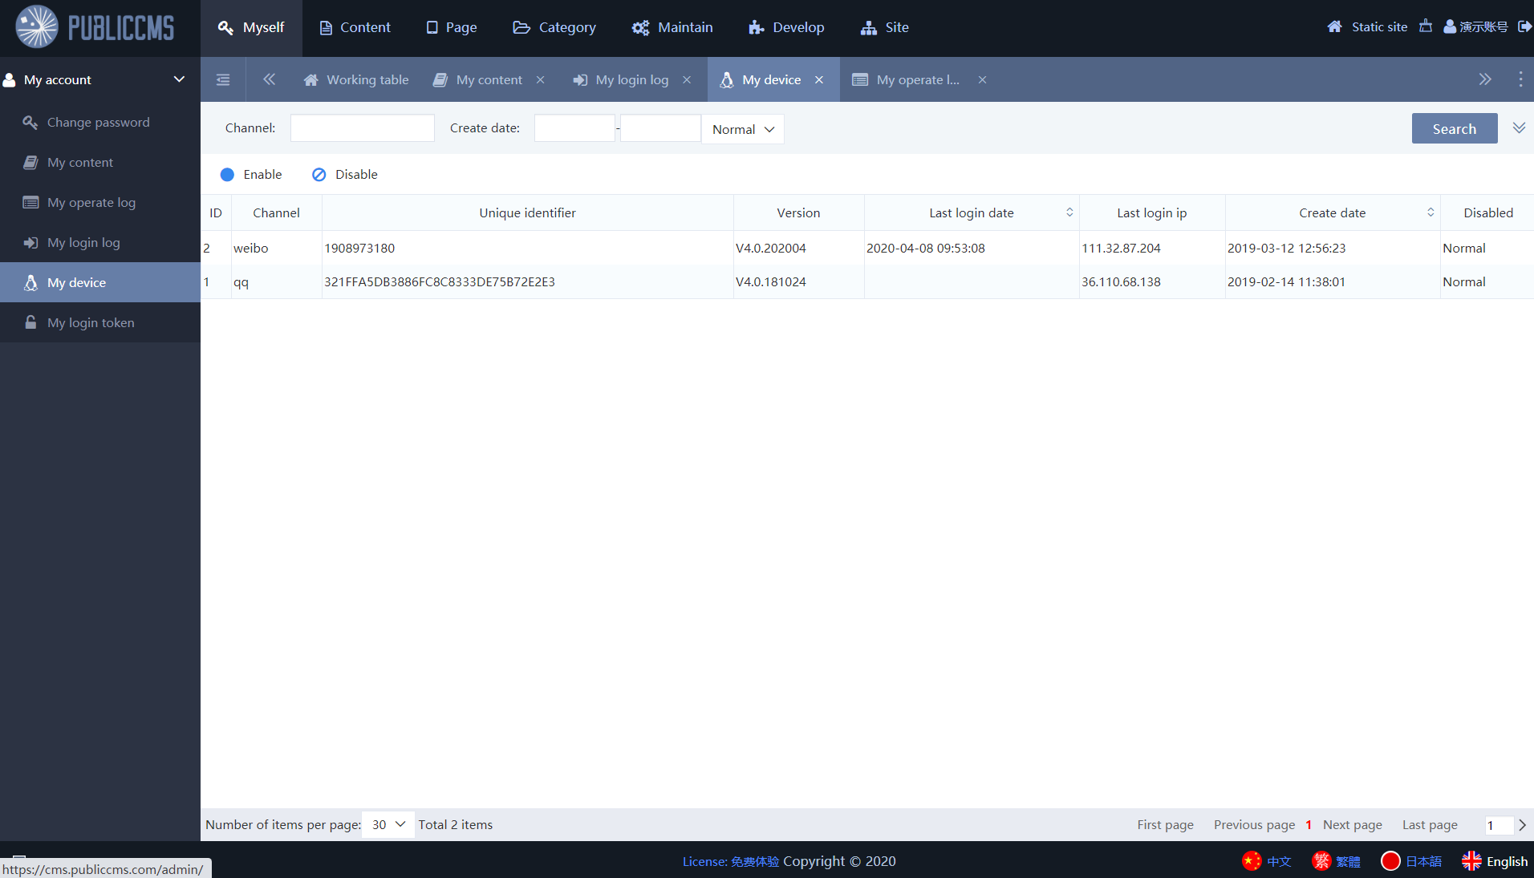Click the Disable radio option above the table
This screenshot has height=878, width=1534.
point(343,174)
